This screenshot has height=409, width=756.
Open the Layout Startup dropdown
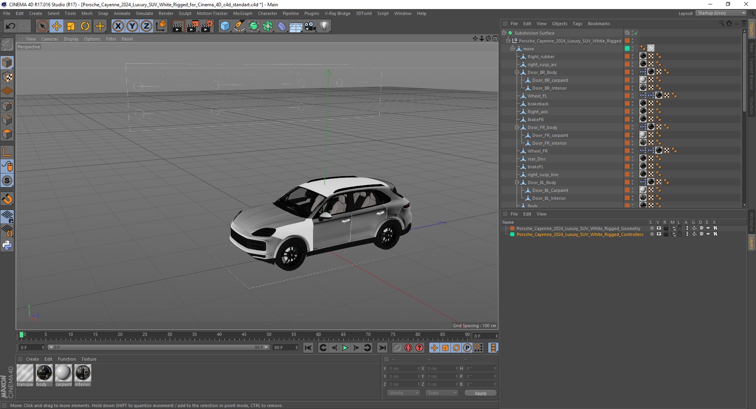click(x=721, y=13)
